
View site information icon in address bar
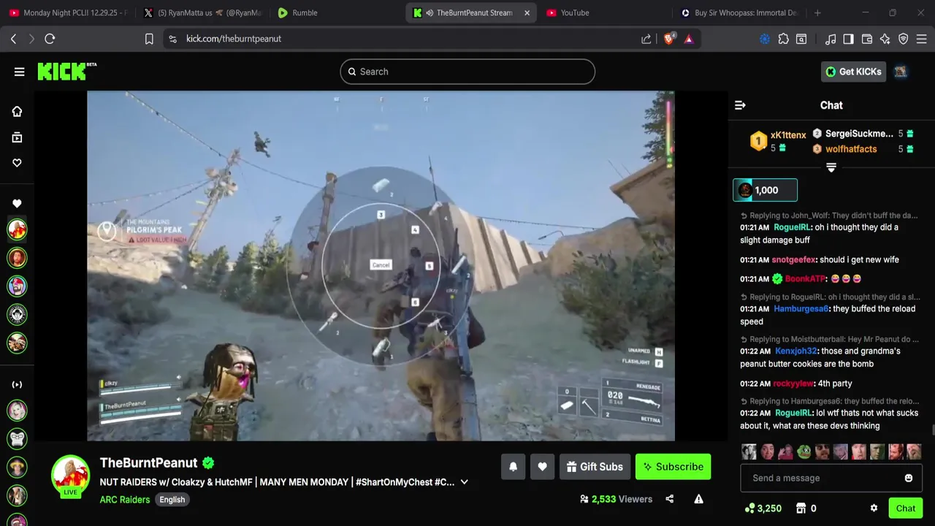point(172,39)
